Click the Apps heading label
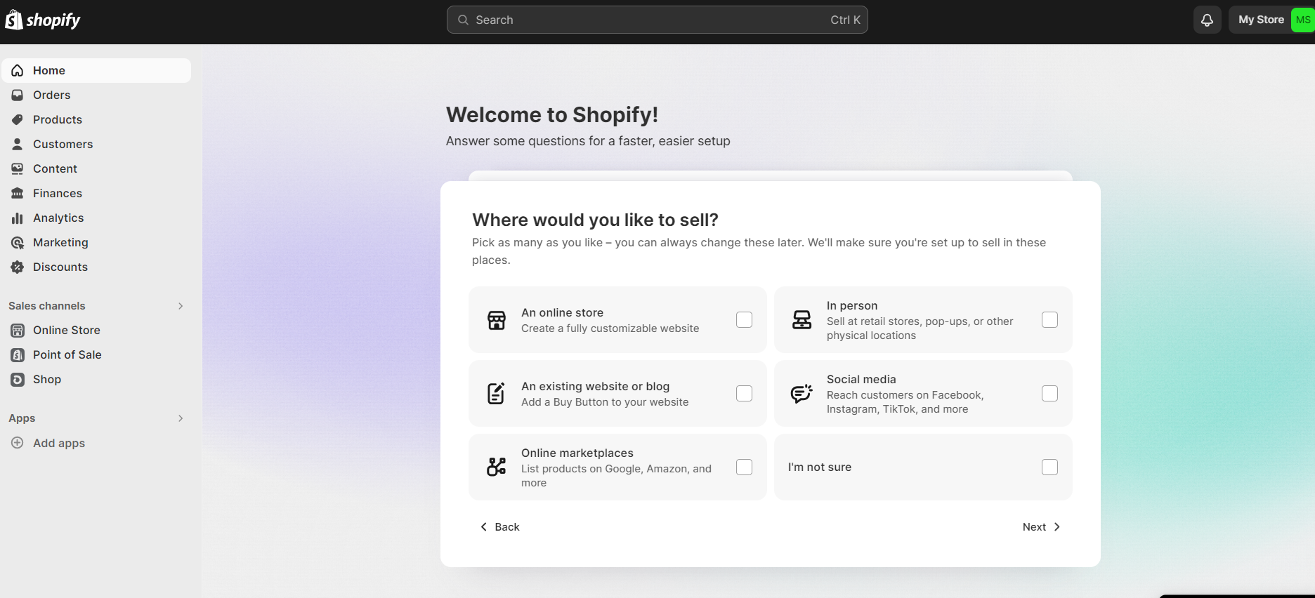This screenshot has width=1315, height=598. pyautogui.click(x=22, y=418)
